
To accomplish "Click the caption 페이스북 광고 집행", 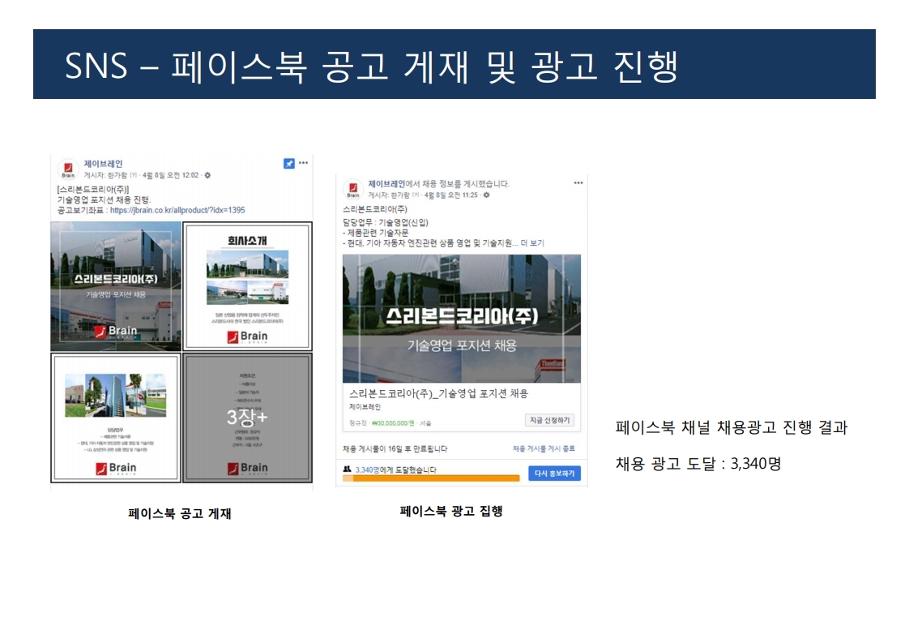I will (451, 512).
